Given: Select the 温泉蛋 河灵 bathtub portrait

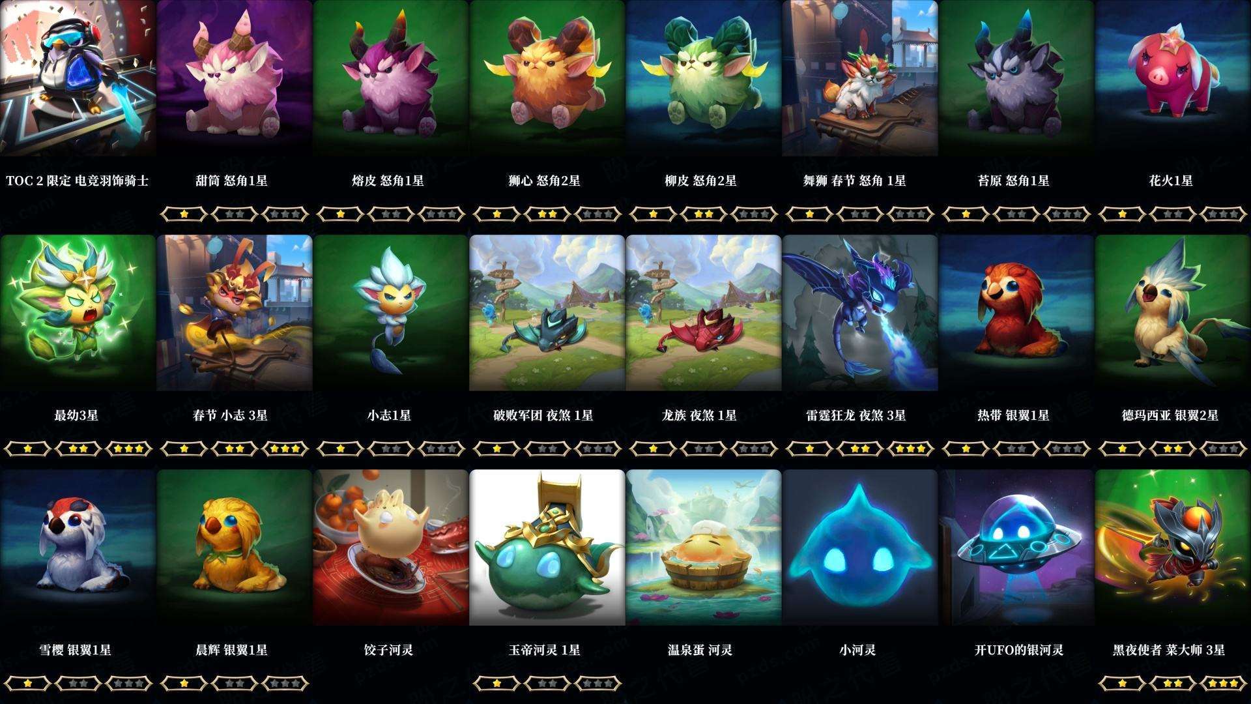Looking at the screenshot, I should pos(704,548).
